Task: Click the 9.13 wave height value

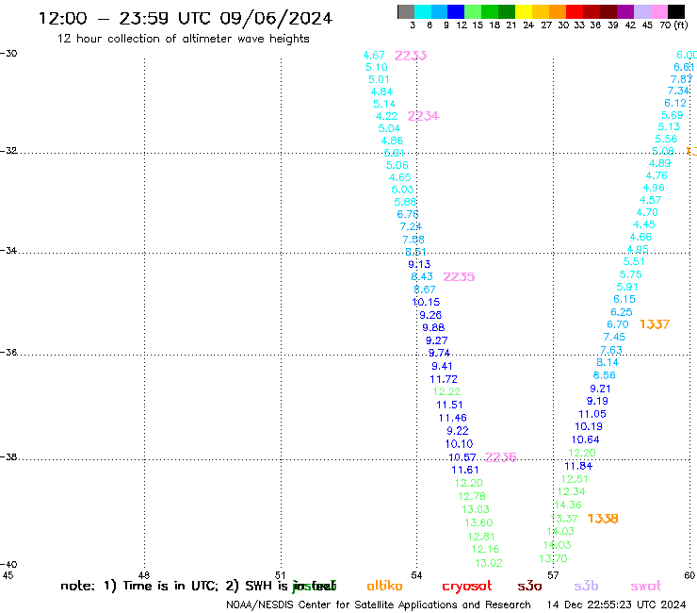Action: [x=419, y=264]
